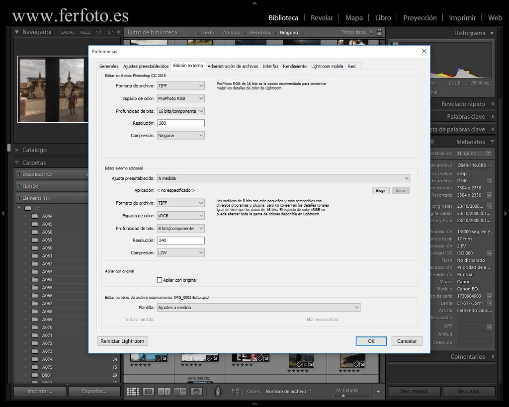Expand the Palabras clave panel

pos(493,116)
